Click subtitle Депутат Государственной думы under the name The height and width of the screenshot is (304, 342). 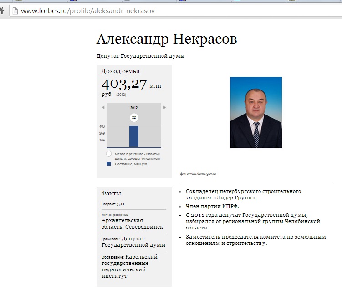click(x=140, y=56)
